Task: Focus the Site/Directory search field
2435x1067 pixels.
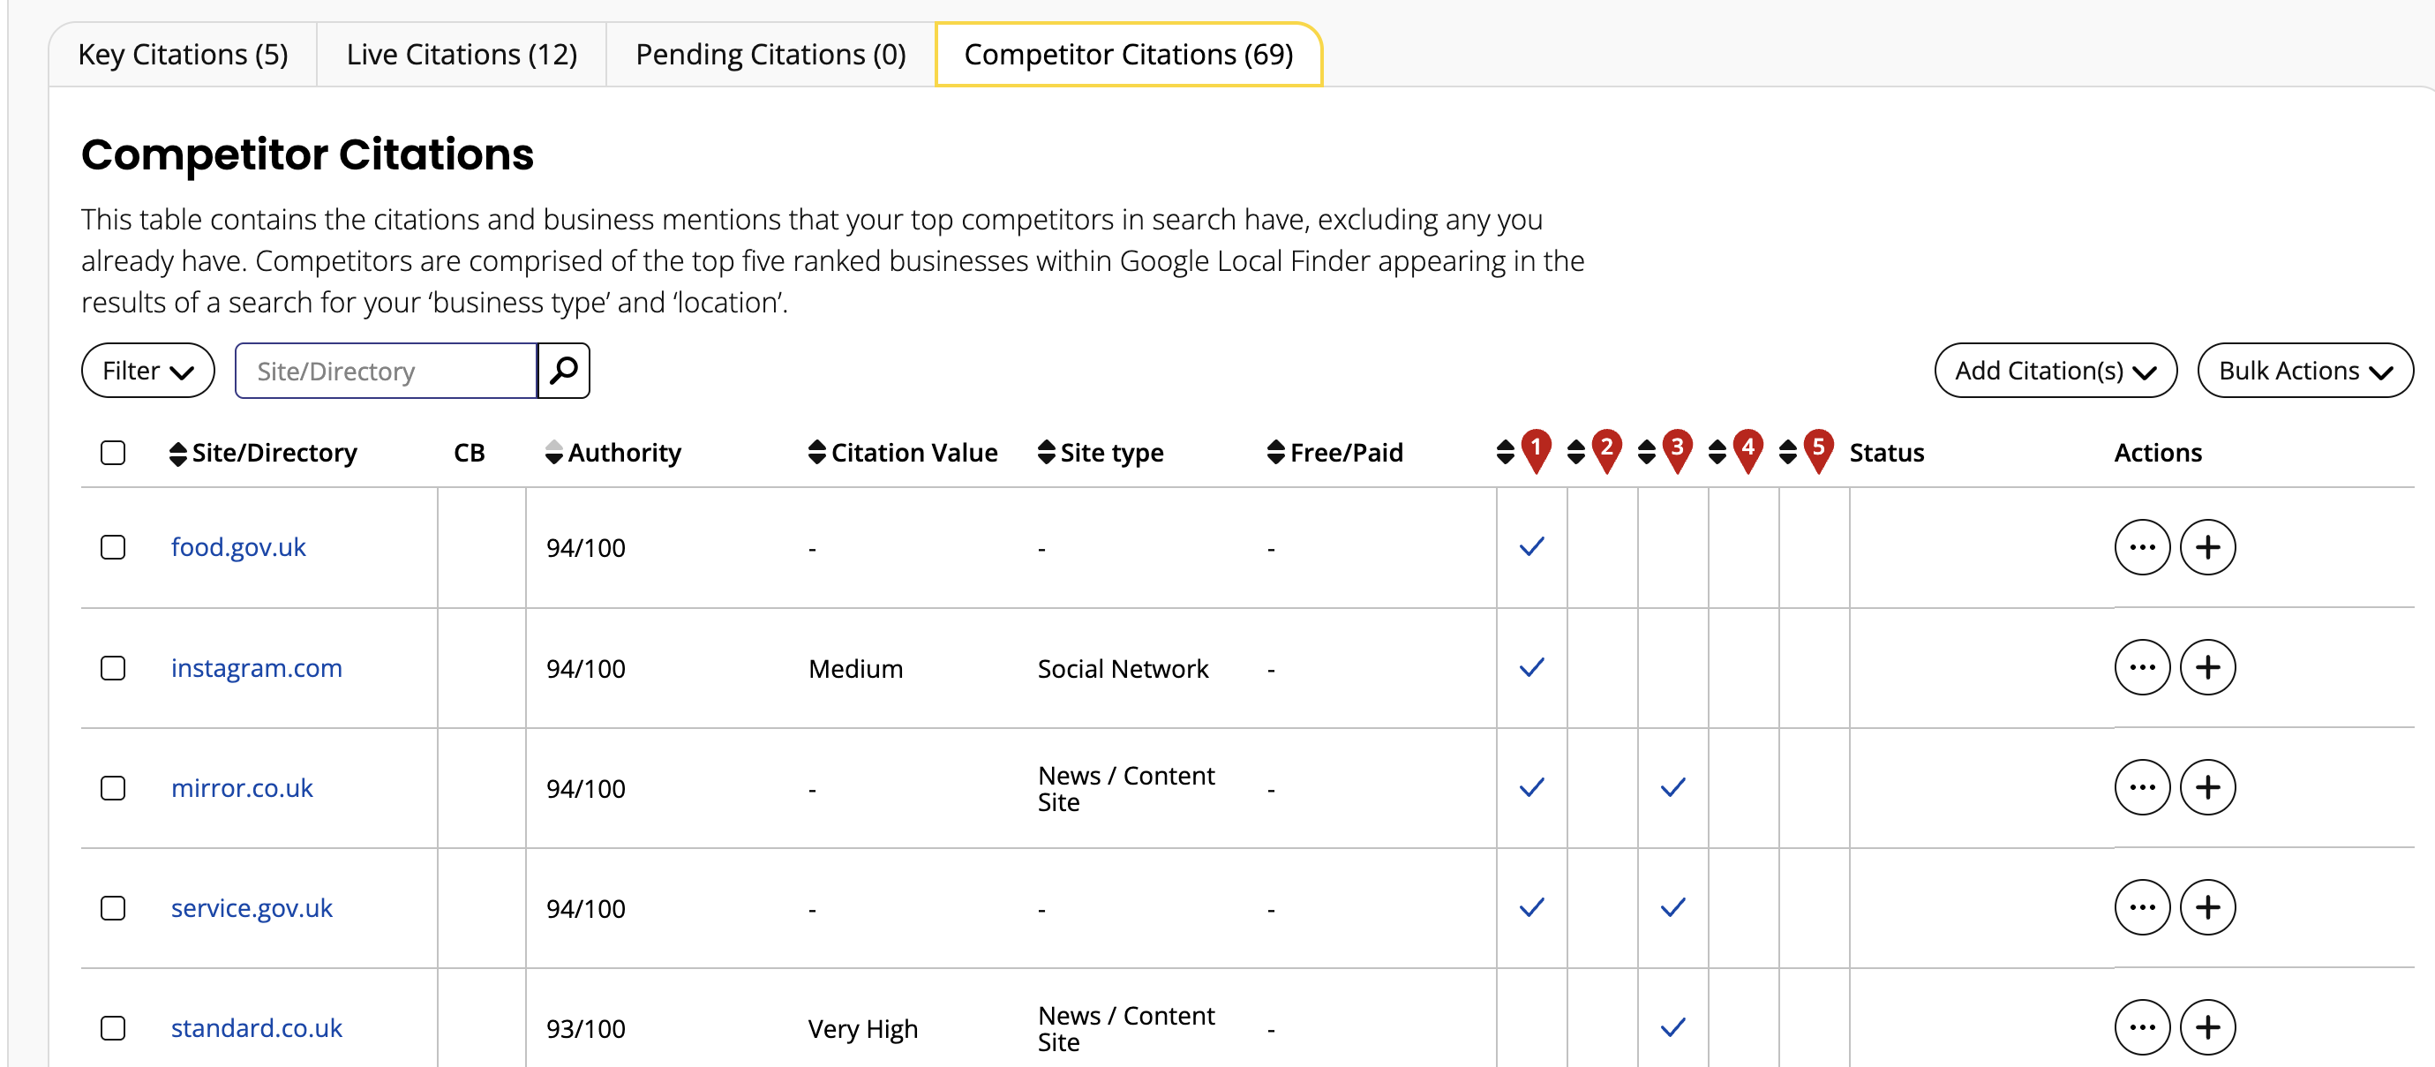Action: click(x=386, y=371)
